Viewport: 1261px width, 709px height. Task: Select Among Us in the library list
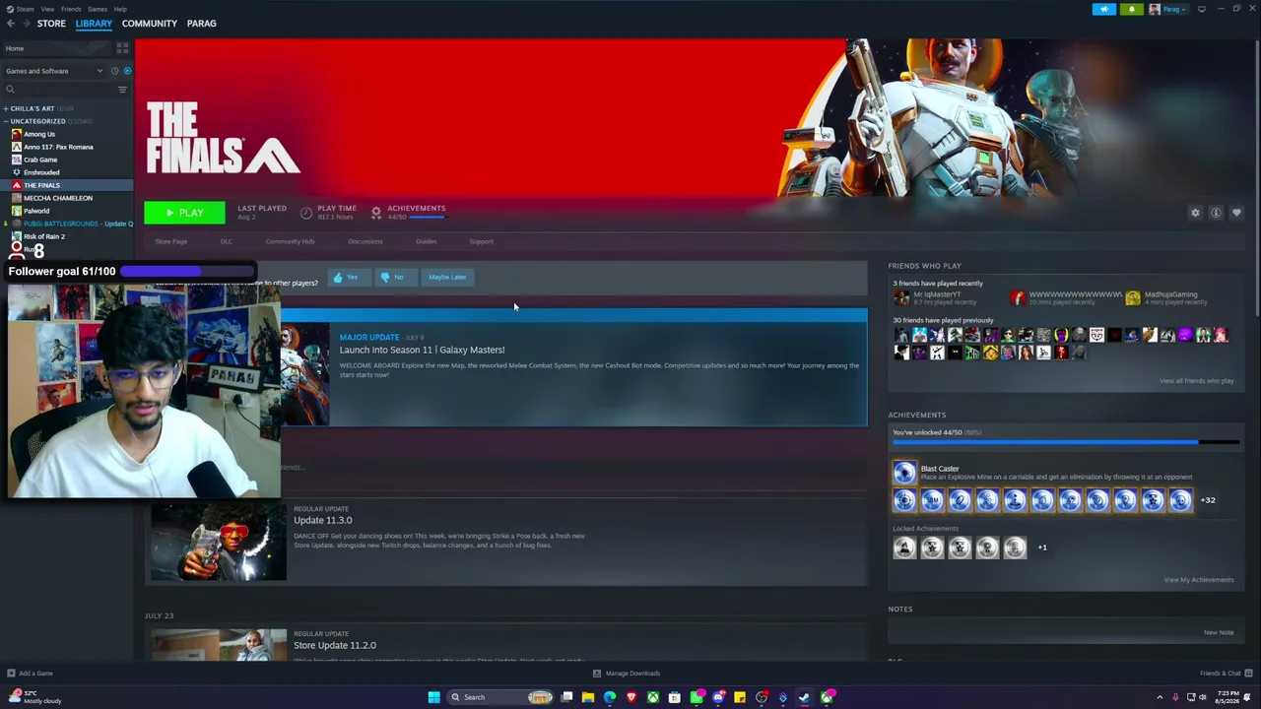(39, 134)
